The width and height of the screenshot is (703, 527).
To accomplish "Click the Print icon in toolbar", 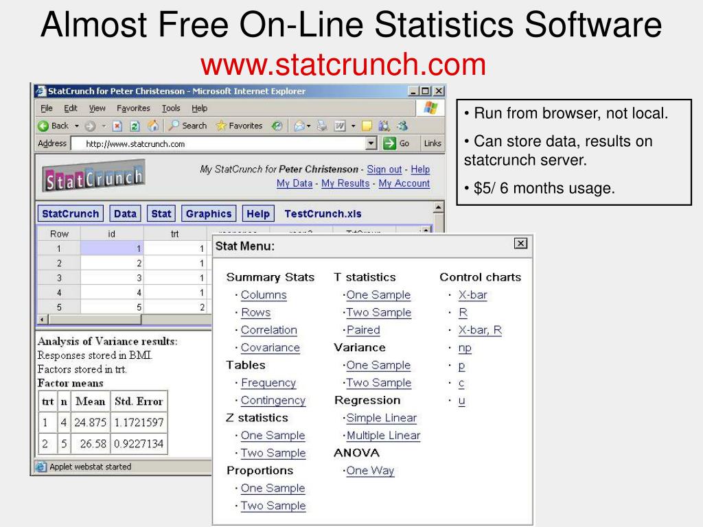I will pyautogui.click(x=322, y=126).
